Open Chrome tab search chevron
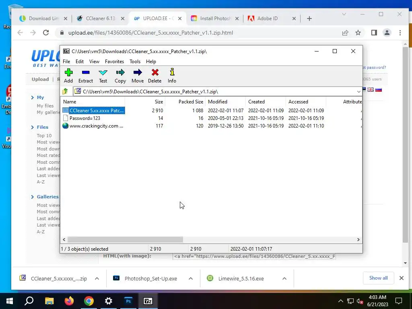Image resolution: width=412 pixels, height=309 pixels. click(344, 14)
